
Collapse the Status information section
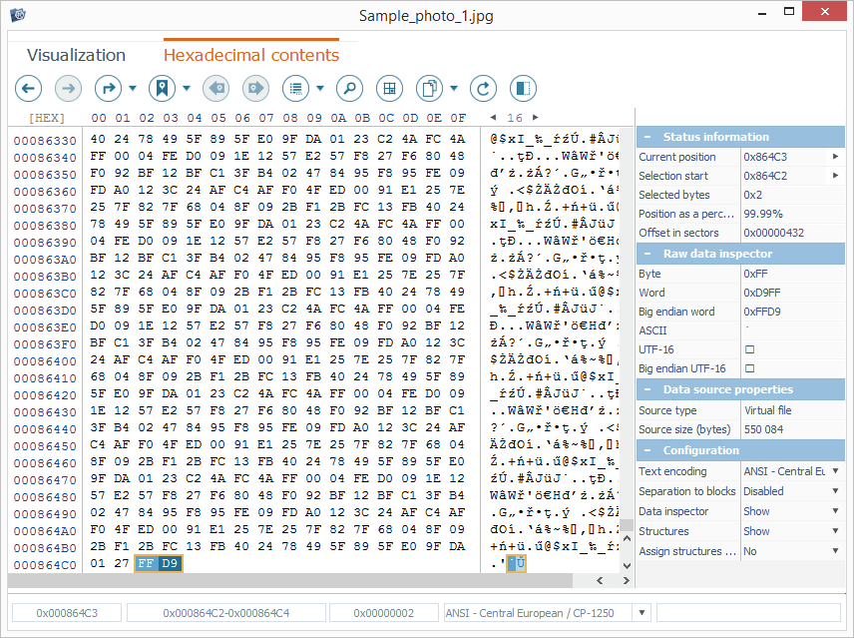click(x=647, y=137)
